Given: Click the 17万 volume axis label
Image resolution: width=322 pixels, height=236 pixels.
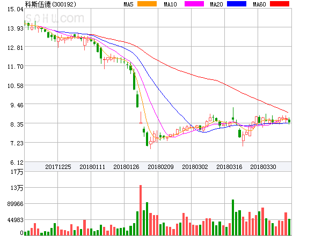Looking at the screenshot, I should coord(17,172).
